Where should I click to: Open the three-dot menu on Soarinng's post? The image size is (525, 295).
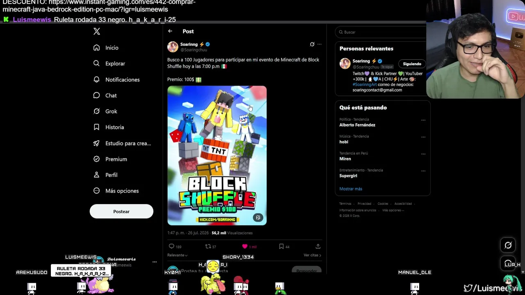click(x=320, y=44)
